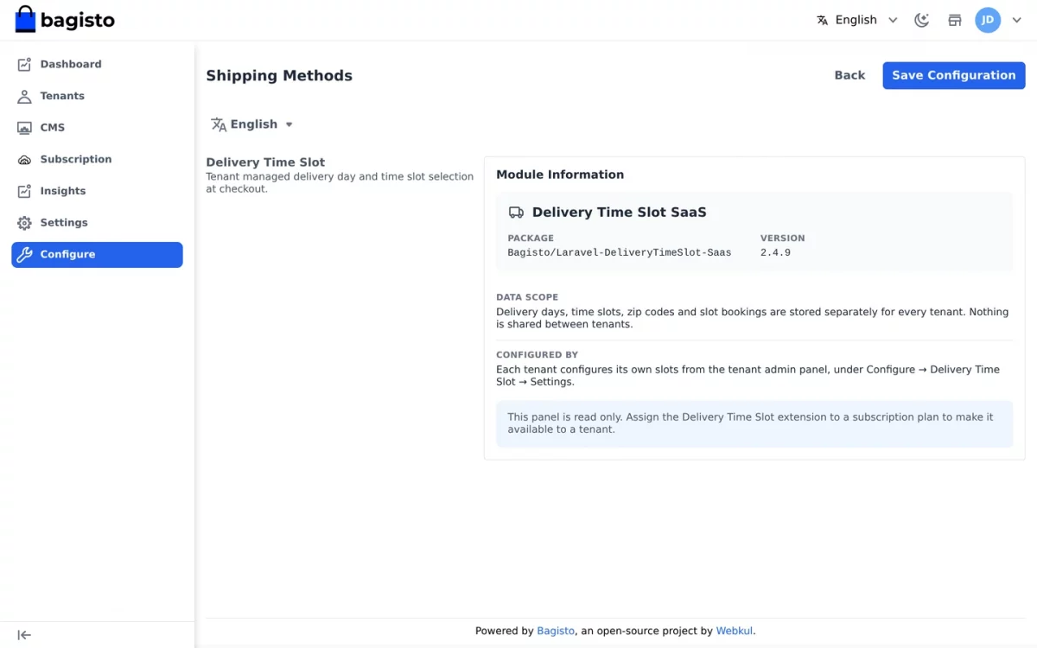Image resolution: width=1037 pixels, height=648 pixels.
Task: Open the Dashboard sidebar item
Action: 97,64
